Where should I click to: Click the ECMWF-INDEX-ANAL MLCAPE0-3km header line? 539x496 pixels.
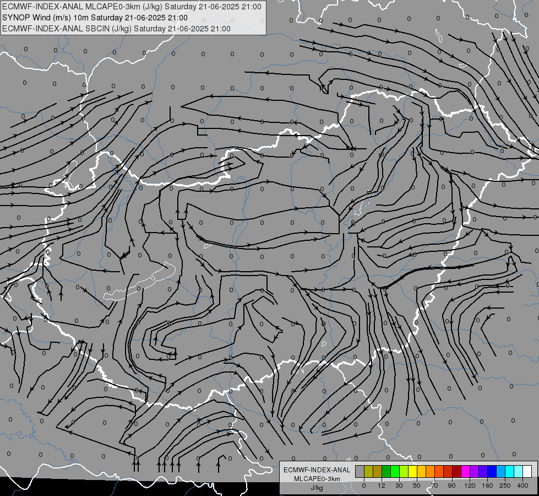pos(132,7)
